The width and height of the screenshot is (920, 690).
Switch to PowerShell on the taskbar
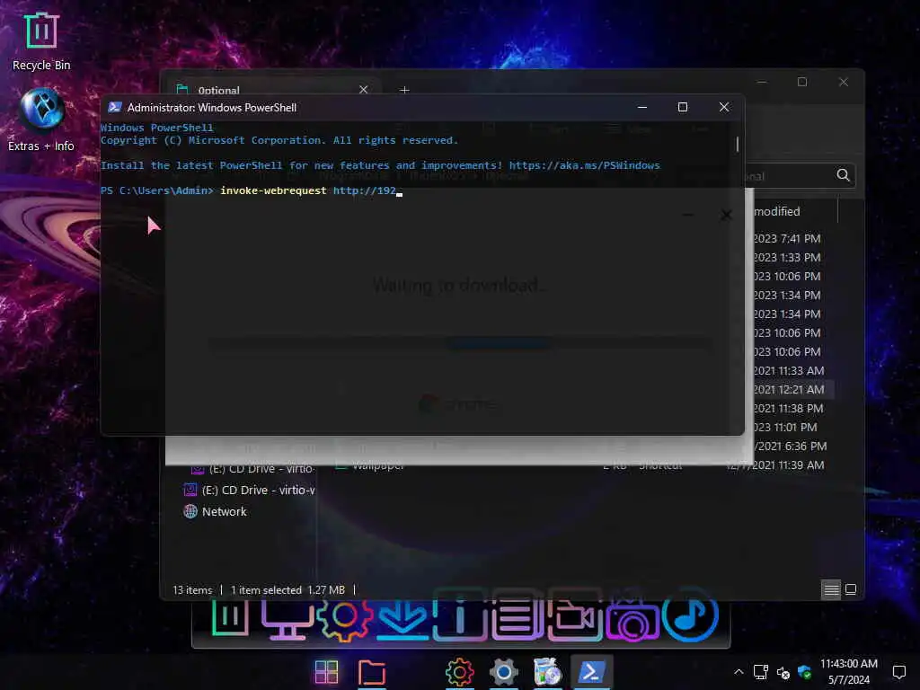tap(591, 672)
